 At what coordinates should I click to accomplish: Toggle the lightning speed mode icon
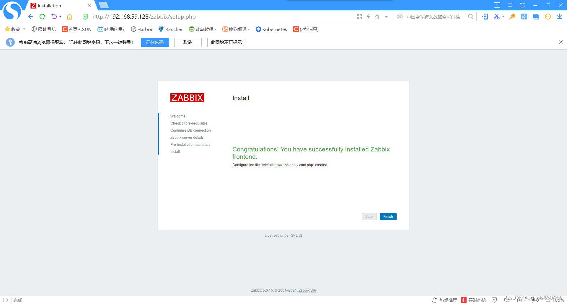(368, 17)
